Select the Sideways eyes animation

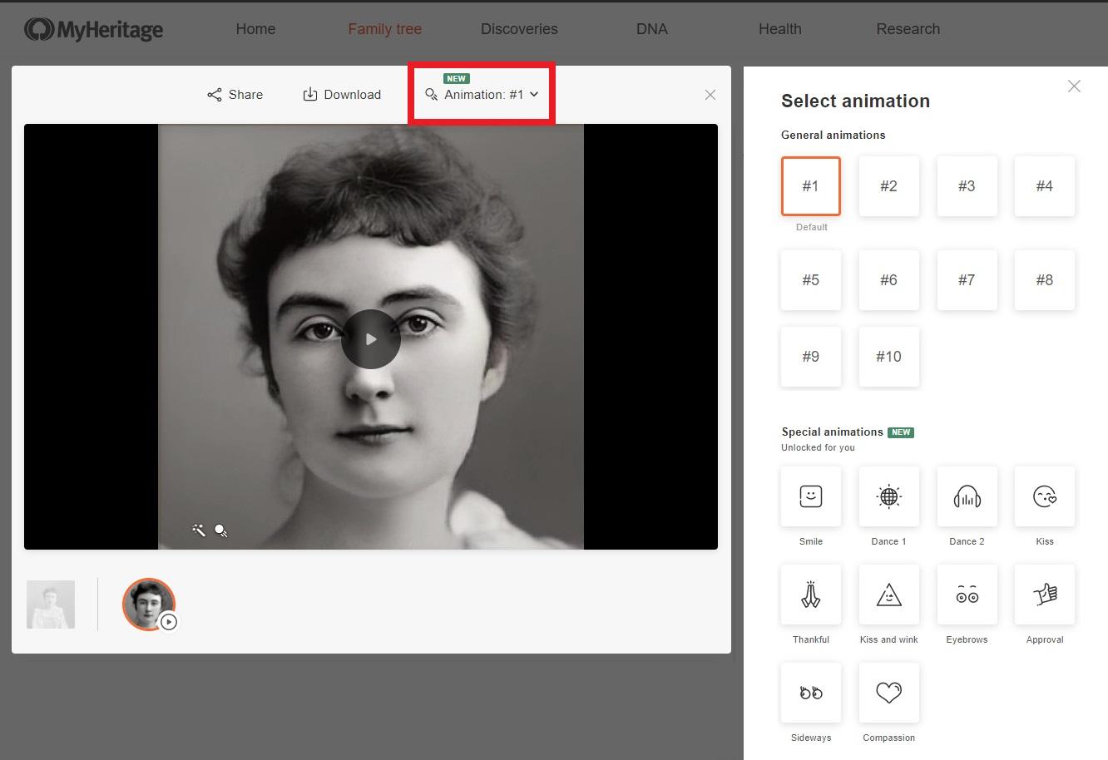pyautogui.click(x=810, y=693)
